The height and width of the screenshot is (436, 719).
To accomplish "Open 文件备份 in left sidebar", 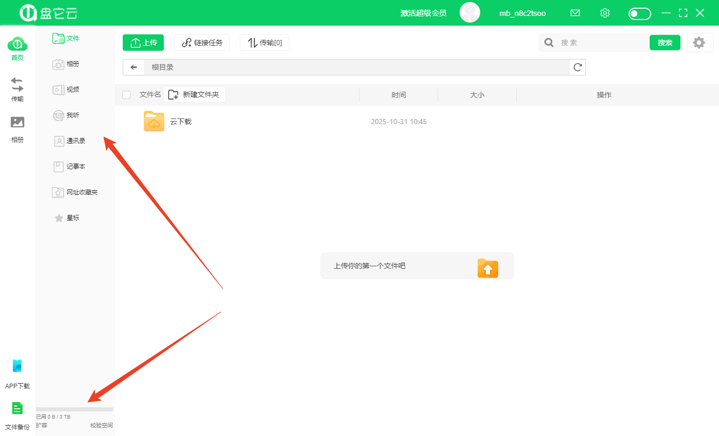I will [17, 415].
